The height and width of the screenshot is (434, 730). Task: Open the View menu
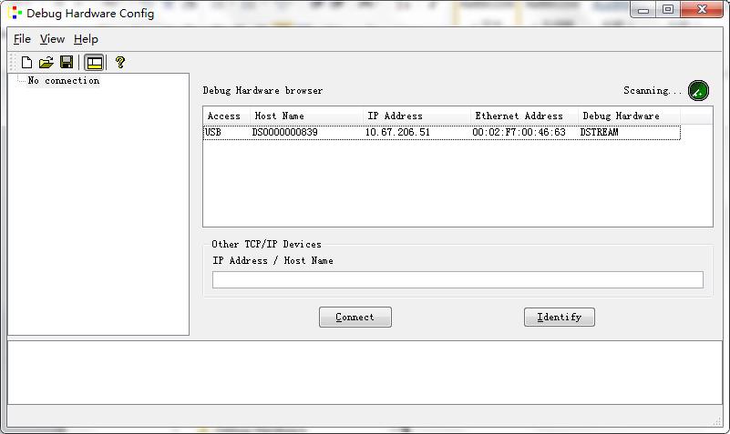(x=52, y=39)
